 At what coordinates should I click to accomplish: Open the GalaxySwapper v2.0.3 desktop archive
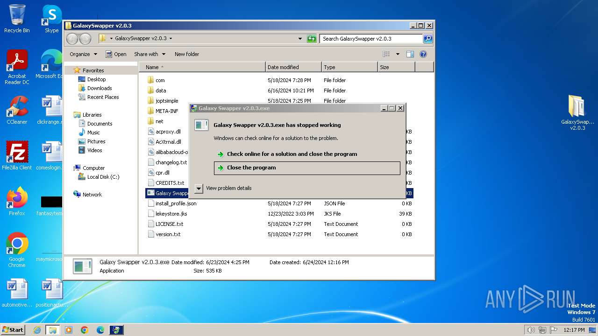click(577, 112)
